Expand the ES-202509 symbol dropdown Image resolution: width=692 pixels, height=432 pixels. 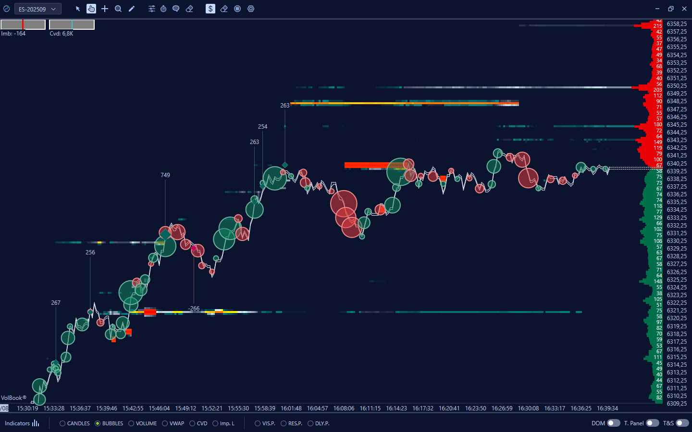(37, 9)
